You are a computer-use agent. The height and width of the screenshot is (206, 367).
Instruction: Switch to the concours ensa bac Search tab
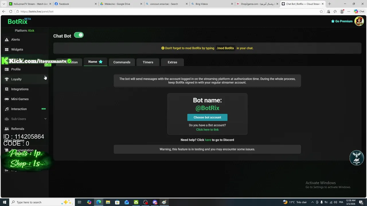pyautogui.click(x=167, y=4)
